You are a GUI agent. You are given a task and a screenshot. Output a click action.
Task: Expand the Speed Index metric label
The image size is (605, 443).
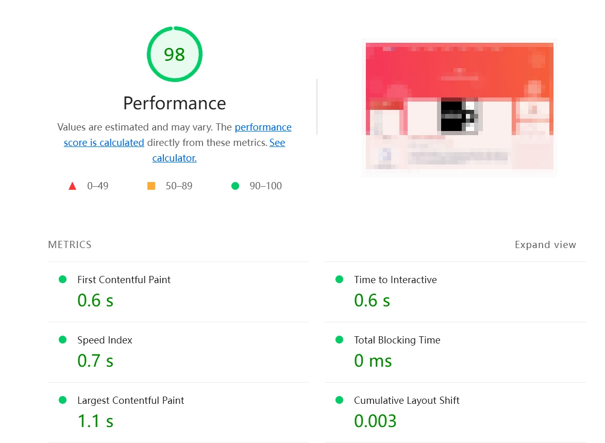(x=105, y=340)
